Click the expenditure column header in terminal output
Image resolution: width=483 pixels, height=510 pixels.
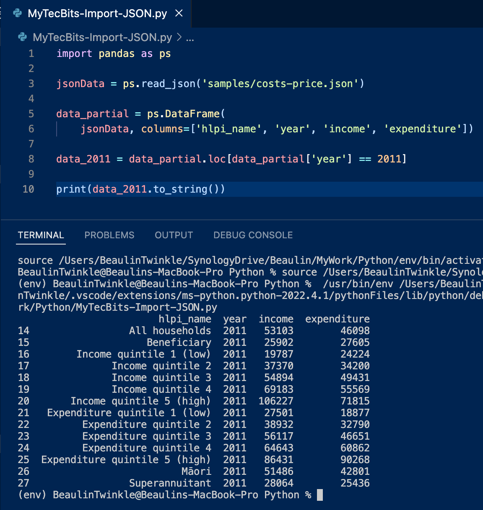point(337,319)
